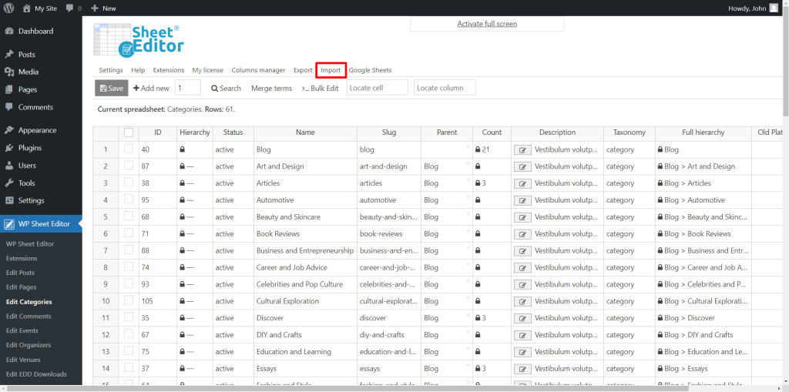
Task: Edit description for Essays row
Action: click(522, 369)
